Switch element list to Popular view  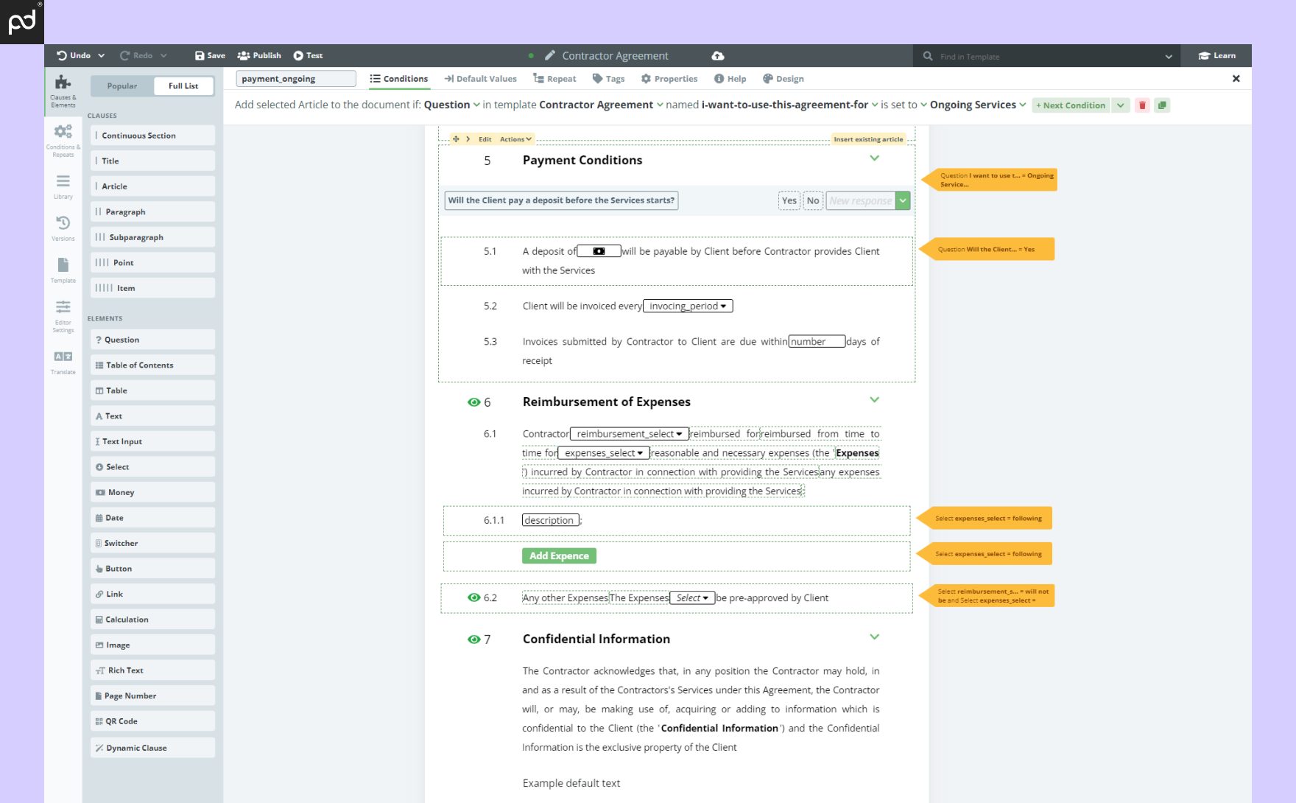point(121,85)
